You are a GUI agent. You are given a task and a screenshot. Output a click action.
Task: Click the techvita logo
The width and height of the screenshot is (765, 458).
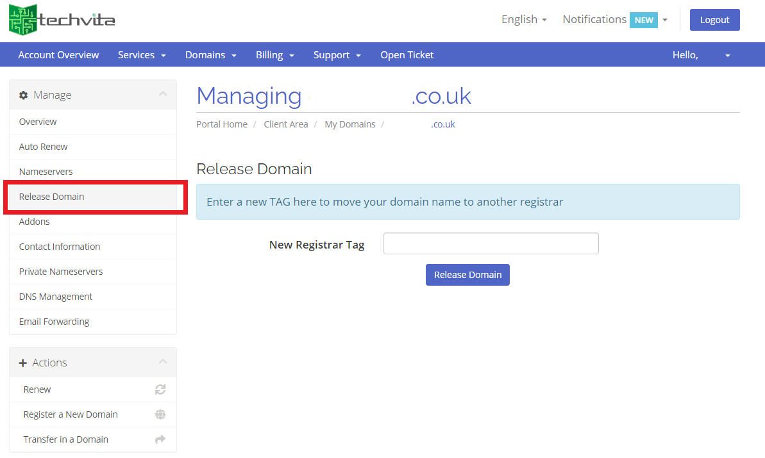(61, 19)
